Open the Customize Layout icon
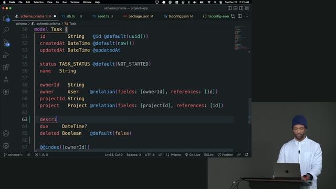336x189 pixels. coord(247,8)
